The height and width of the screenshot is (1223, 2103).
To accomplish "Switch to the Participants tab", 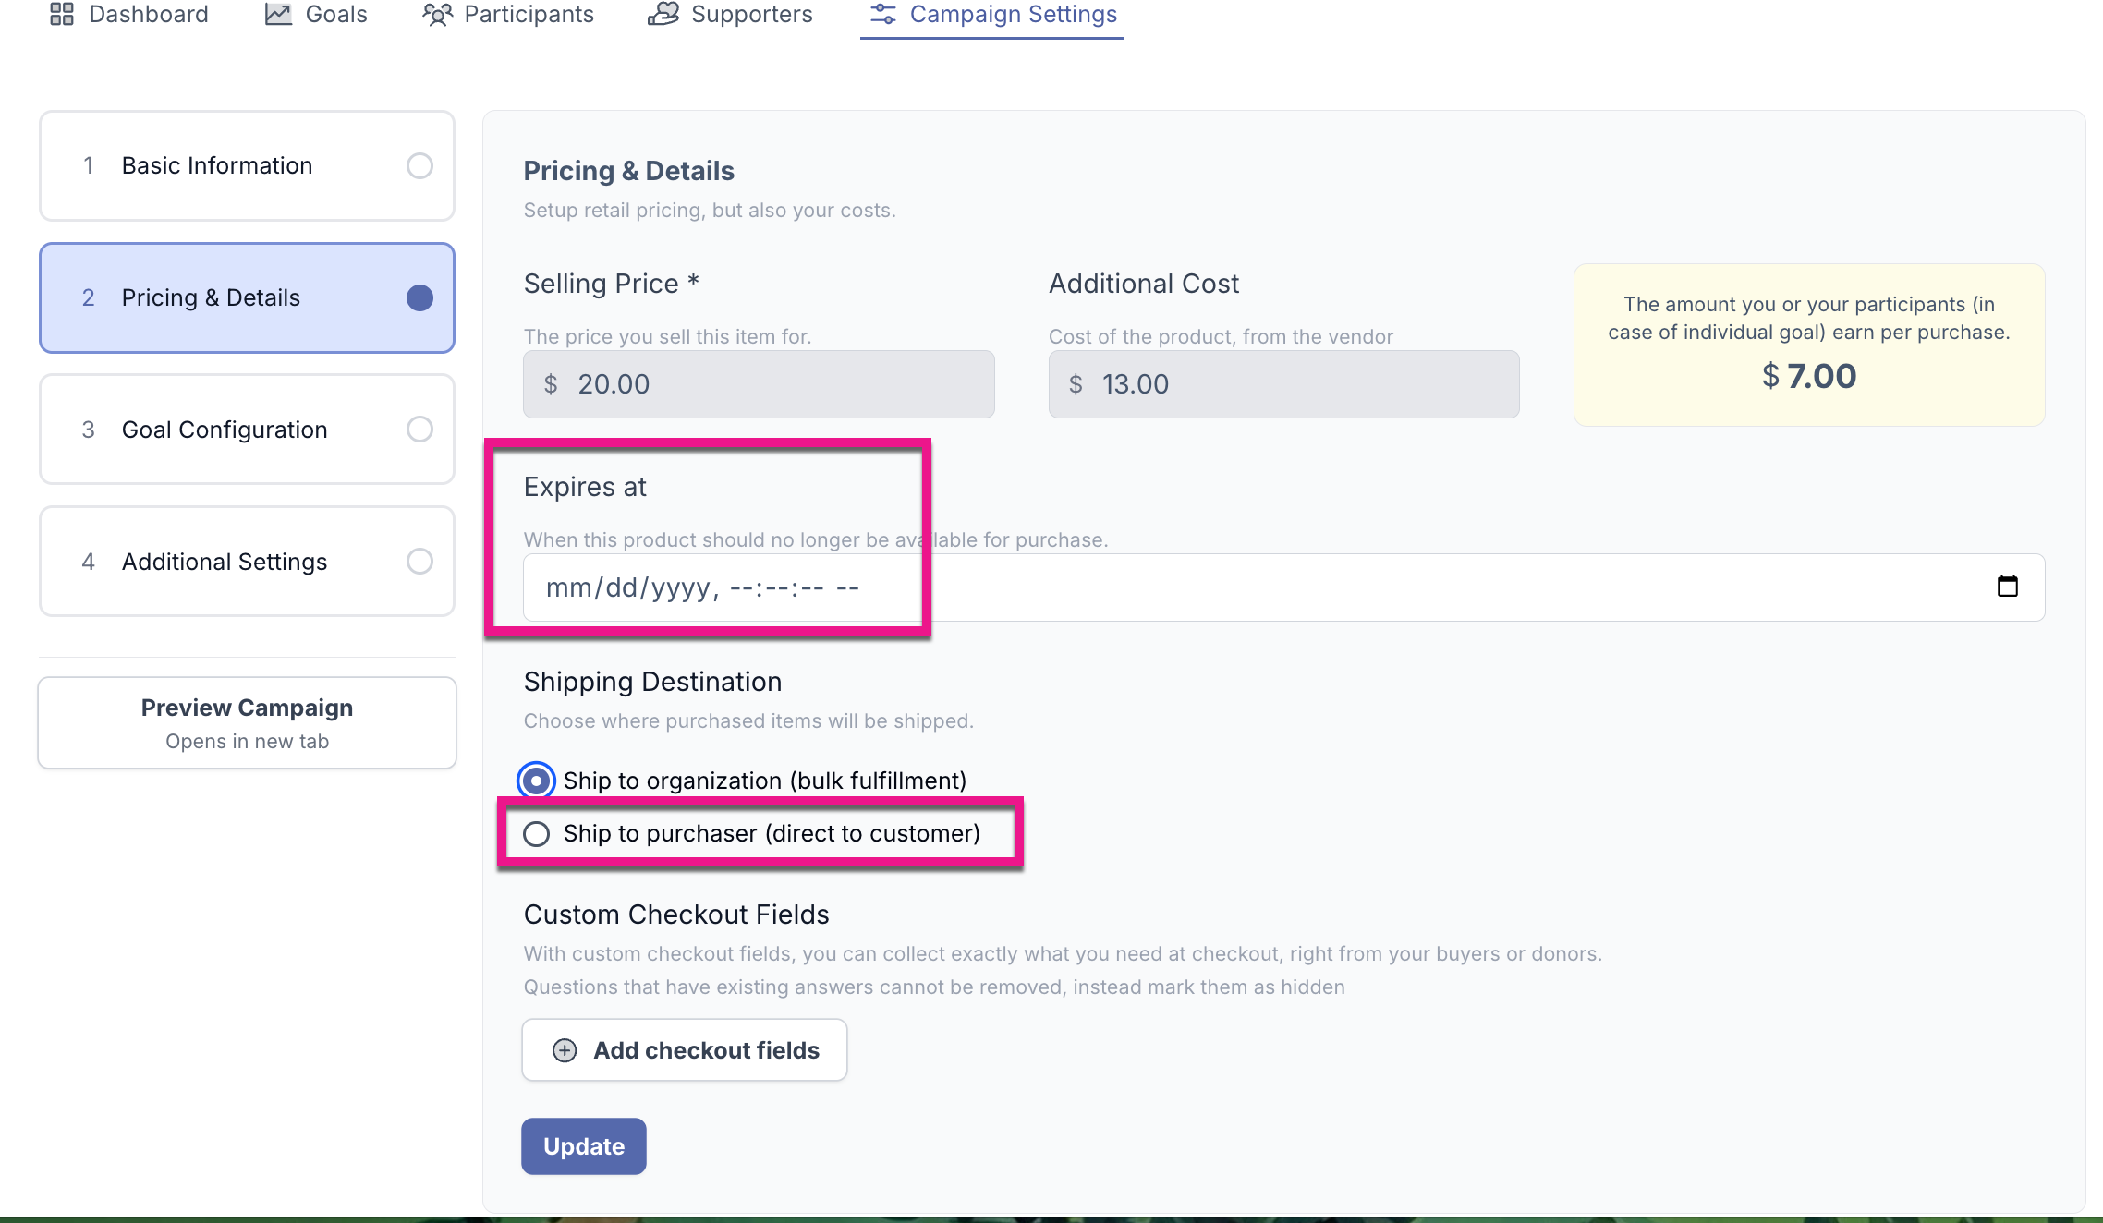I will point(508,15).
